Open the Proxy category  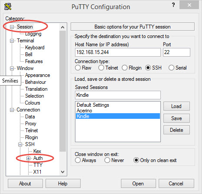pyautogui.click(x=31, y=124)
